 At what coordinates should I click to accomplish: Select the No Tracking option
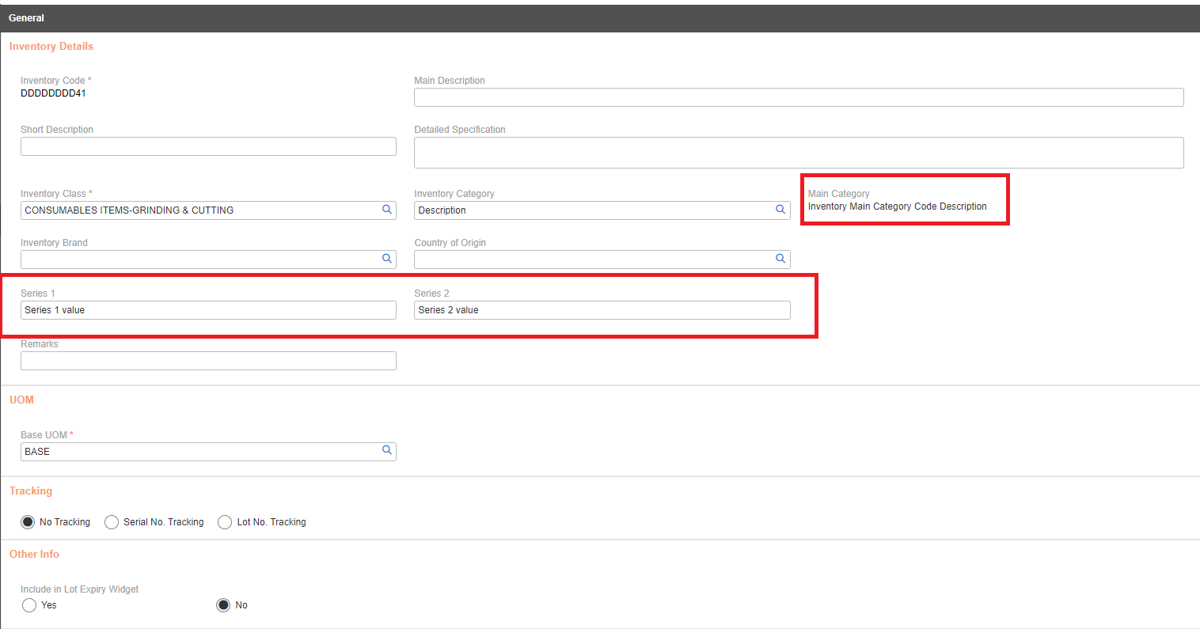(x=28, y=522)
